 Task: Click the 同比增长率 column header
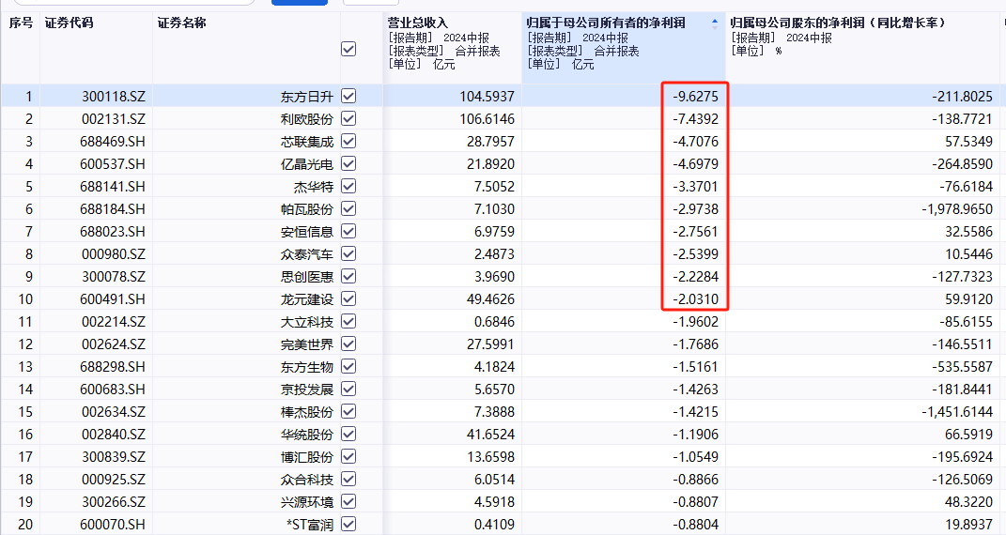click(x=837, y=23)
